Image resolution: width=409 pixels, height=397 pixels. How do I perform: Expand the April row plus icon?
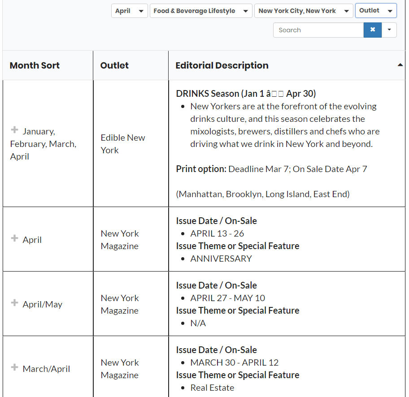(15, 238)
